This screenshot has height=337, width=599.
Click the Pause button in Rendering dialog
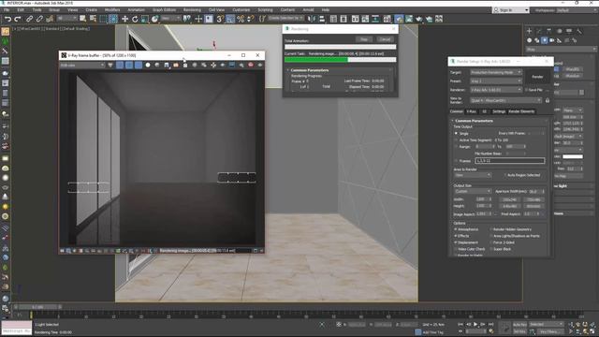click(364, 39)
